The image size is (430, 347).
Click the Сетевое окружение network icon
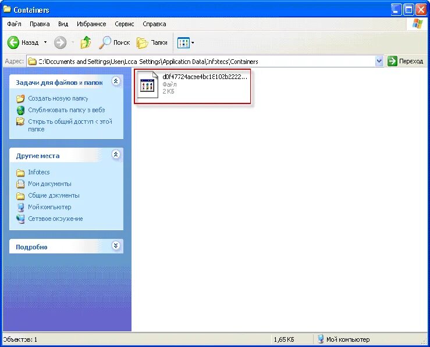[20, 219]
